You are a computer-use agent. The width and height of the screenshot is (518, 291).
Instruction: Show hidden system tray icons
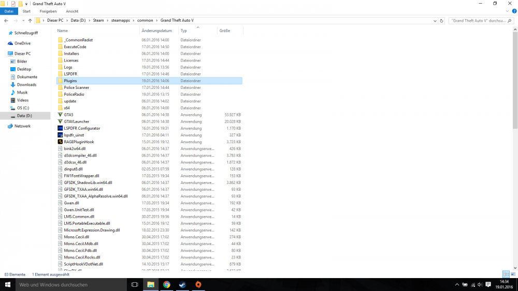click(x=457, y=285)
